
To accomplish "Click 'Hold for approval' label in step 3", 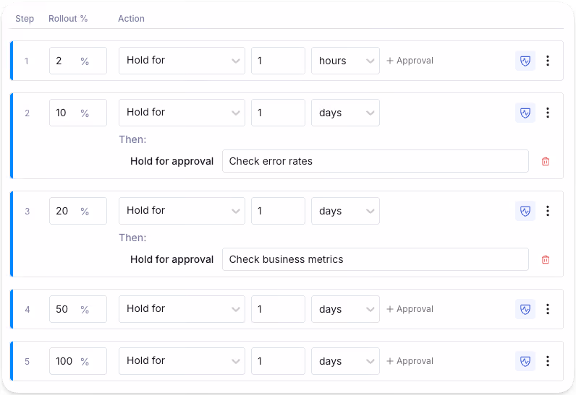I will pos(172,259).
